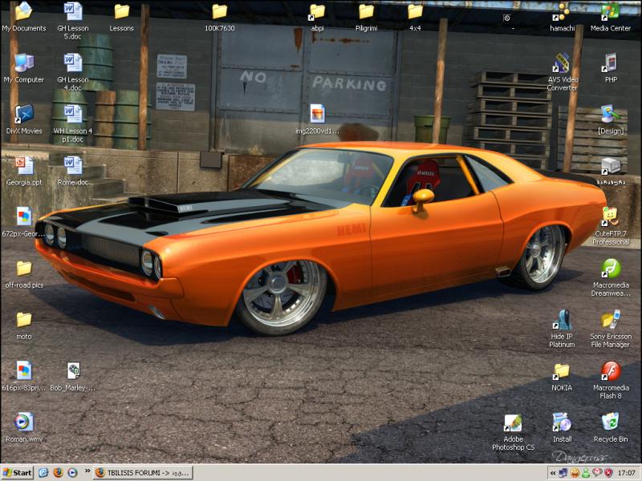Open the 100k7630 folder
The width and height of the screenshot is (642, 481).
click(x=219, y=17)
